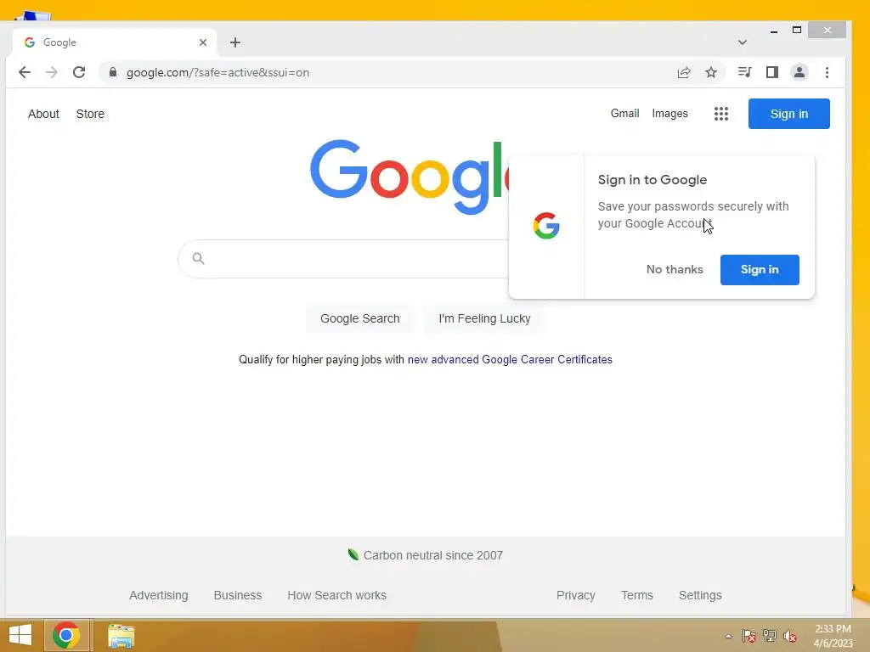The width and height of the screenshot is (870, 652).
Task: Open a new tab with the plus button
Action: coord(235,42)
